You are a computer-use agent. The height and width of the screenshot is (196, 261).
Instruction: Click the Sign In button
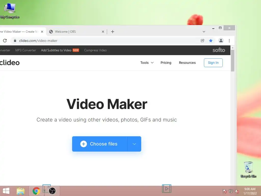pyautogui.click(x=213, y=63)
